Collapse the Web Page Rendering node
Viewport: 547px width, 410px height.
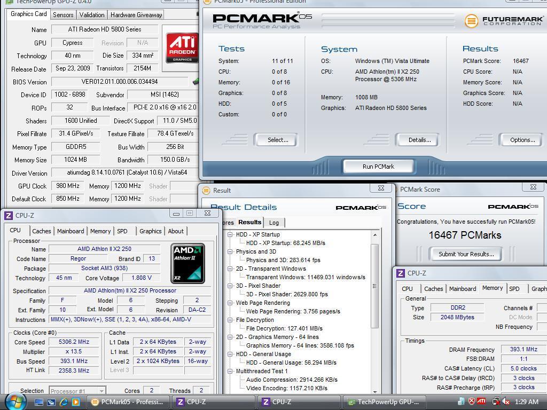(230, 303)
